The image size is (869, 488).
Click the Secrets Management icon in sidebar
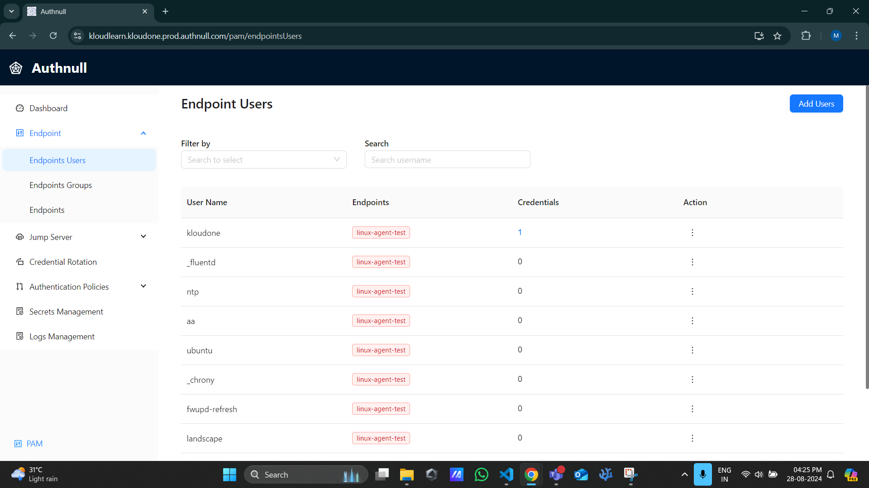(x=20, y=311)
